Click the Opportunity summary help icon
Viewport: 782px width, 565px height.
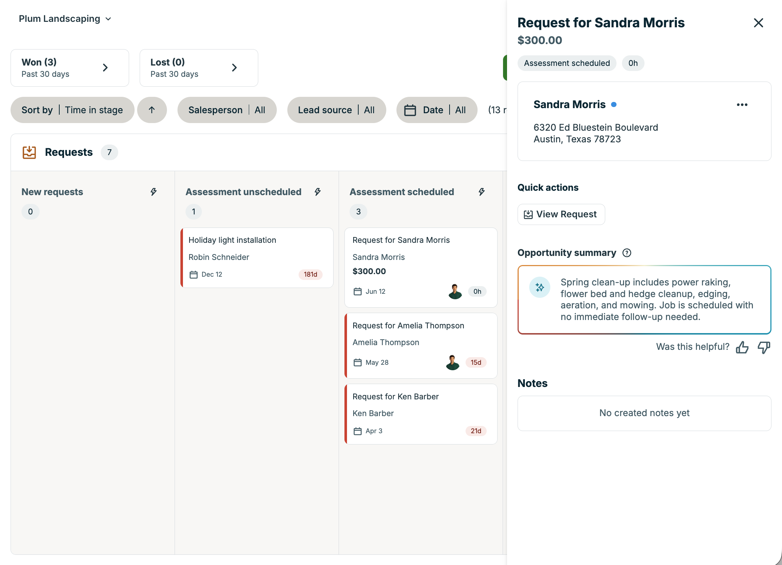(x=627, y=253)
